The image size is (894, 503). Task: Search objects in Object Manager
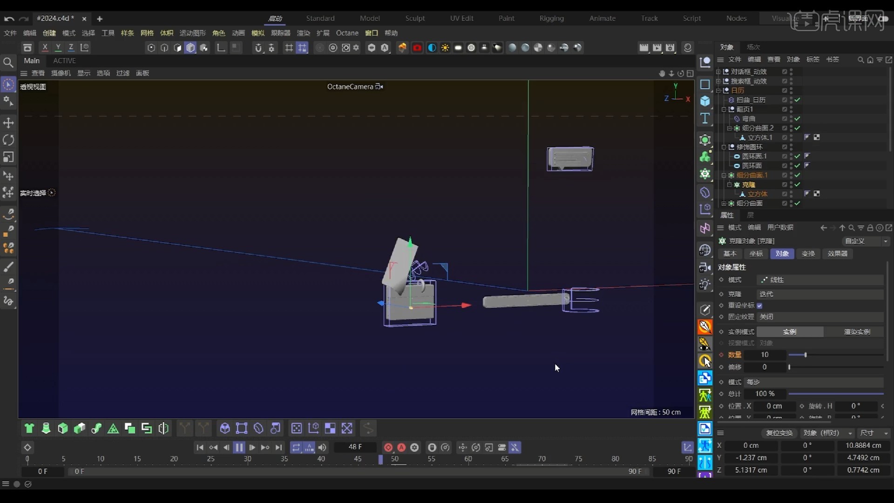(860, 60)
